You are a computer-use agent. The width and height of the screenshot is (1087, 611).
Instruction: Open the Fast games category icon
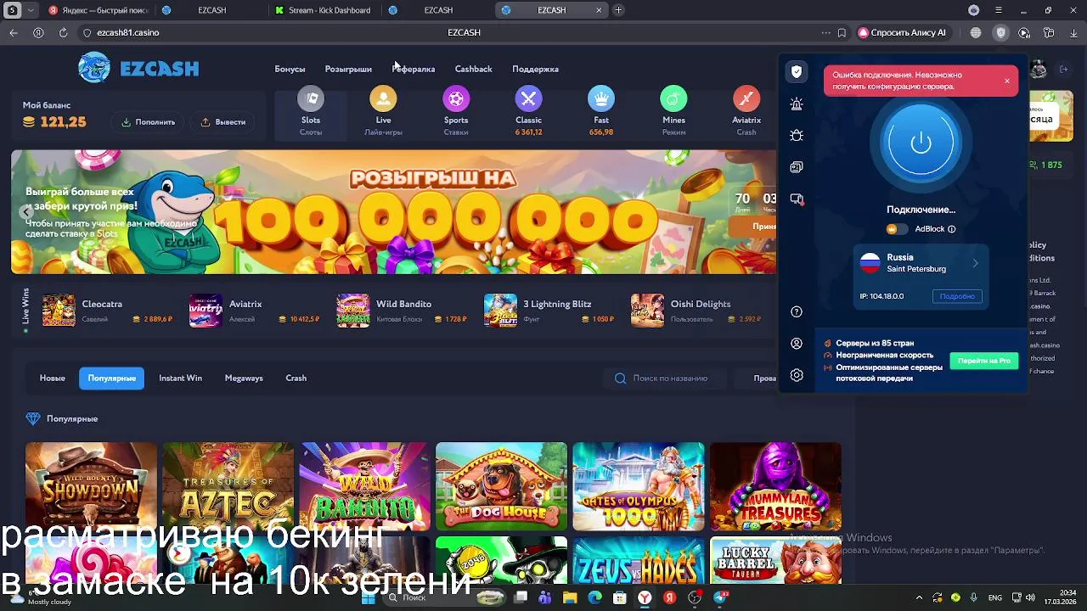tap(601, 99)
